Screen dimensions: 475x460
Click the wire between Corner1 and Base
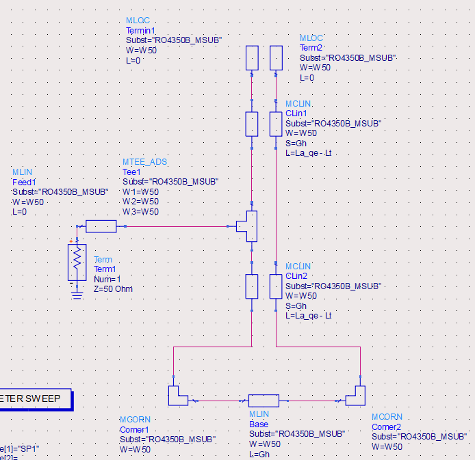point(218,401)
